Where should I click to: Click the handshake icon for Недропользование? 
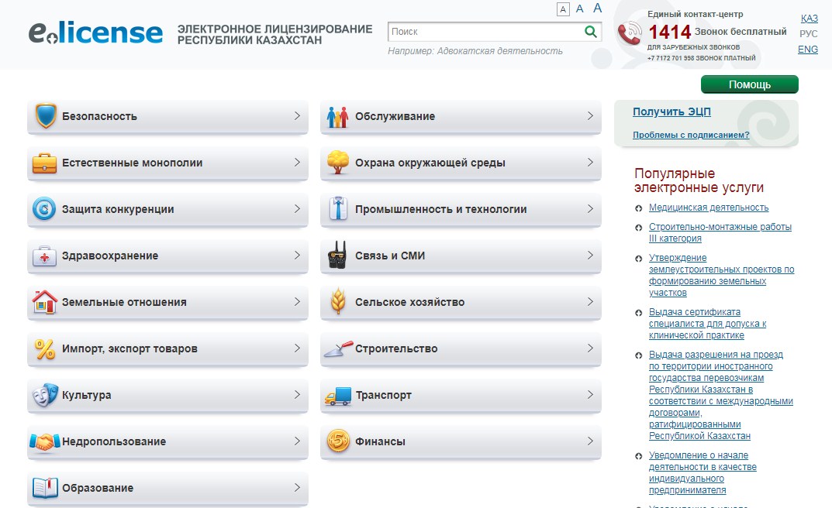click(x=45, y=441)
